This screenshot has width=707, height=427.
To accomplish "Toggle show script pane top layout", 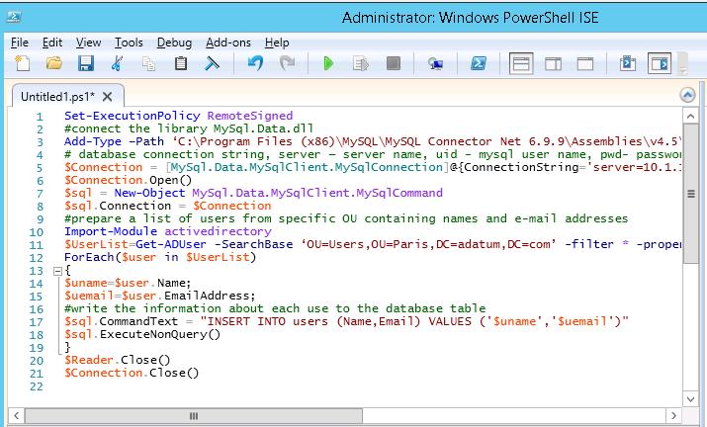I will point(521,64).
